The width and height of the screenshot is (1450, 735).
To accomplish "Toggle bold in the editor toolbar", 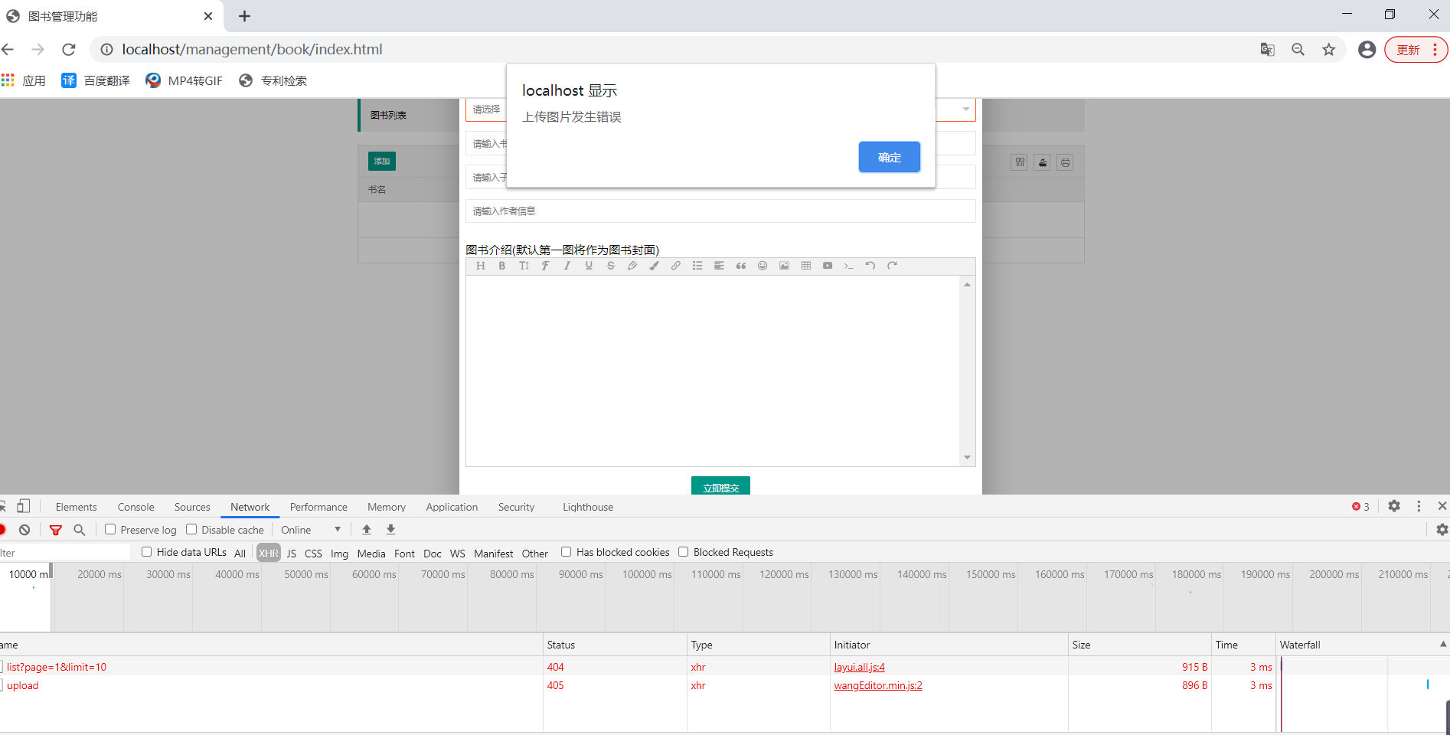I will [502, 266].
